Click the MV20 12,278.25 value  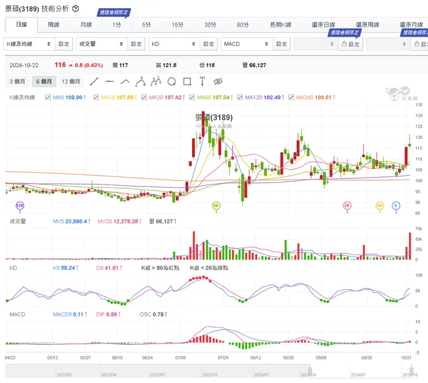120,222
